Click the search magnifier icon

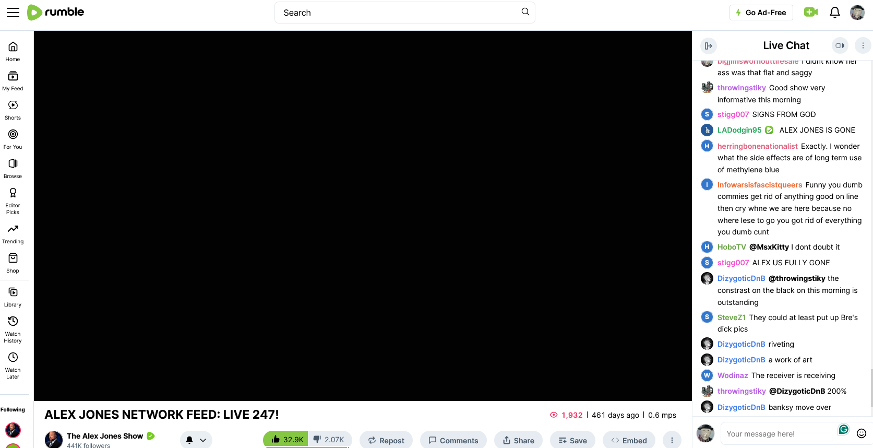coord(525,12)
